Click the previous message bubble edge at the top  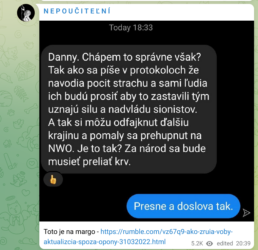tap(147, 1)
